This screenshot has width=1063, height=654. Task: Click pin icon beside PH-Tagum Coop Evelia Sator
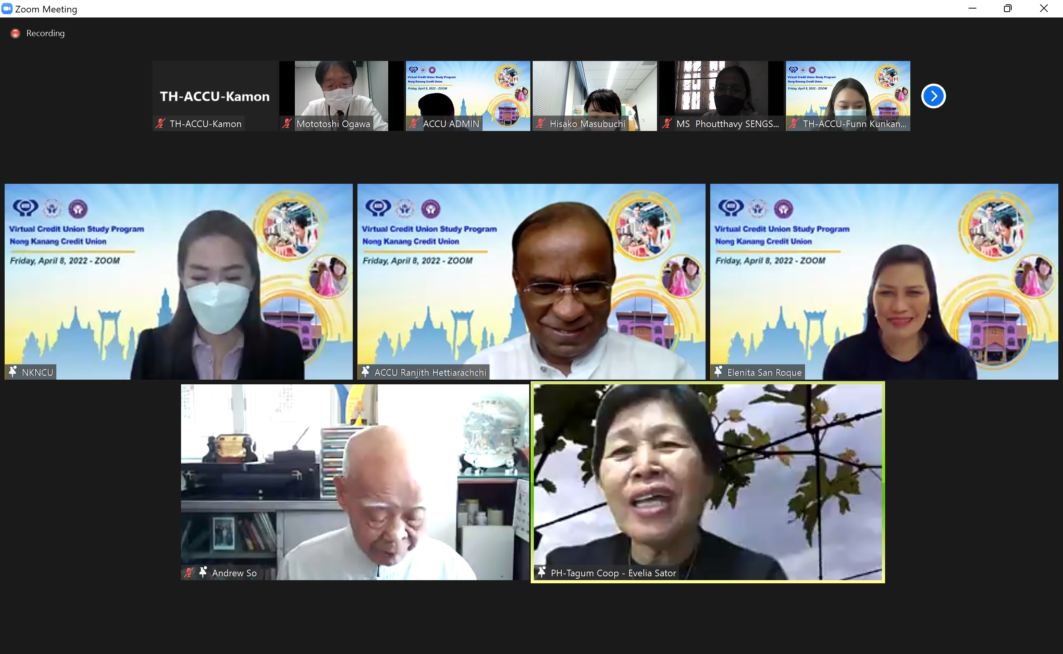542,572
